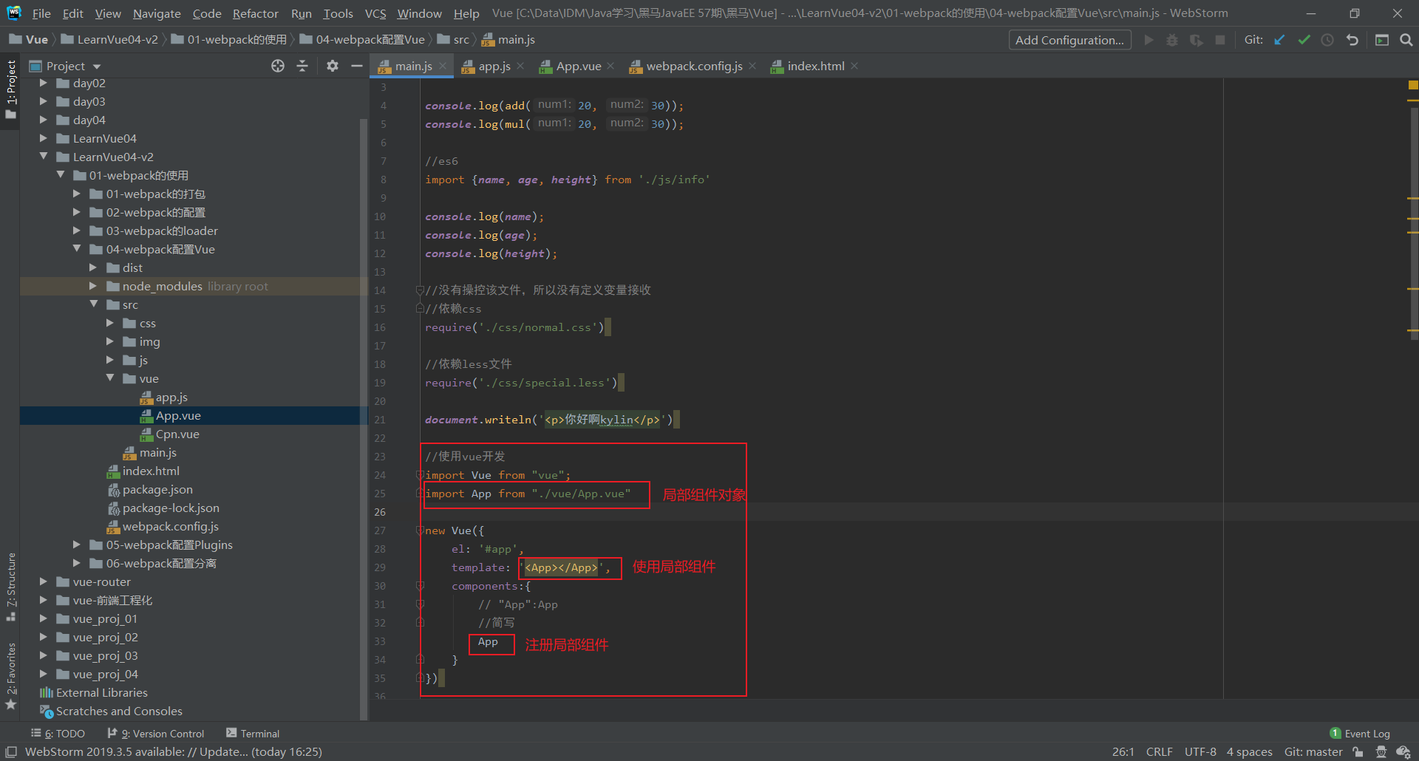Toggle the 1: Project tool window strip
The image size is (1419, 761).
coord(10,90)
